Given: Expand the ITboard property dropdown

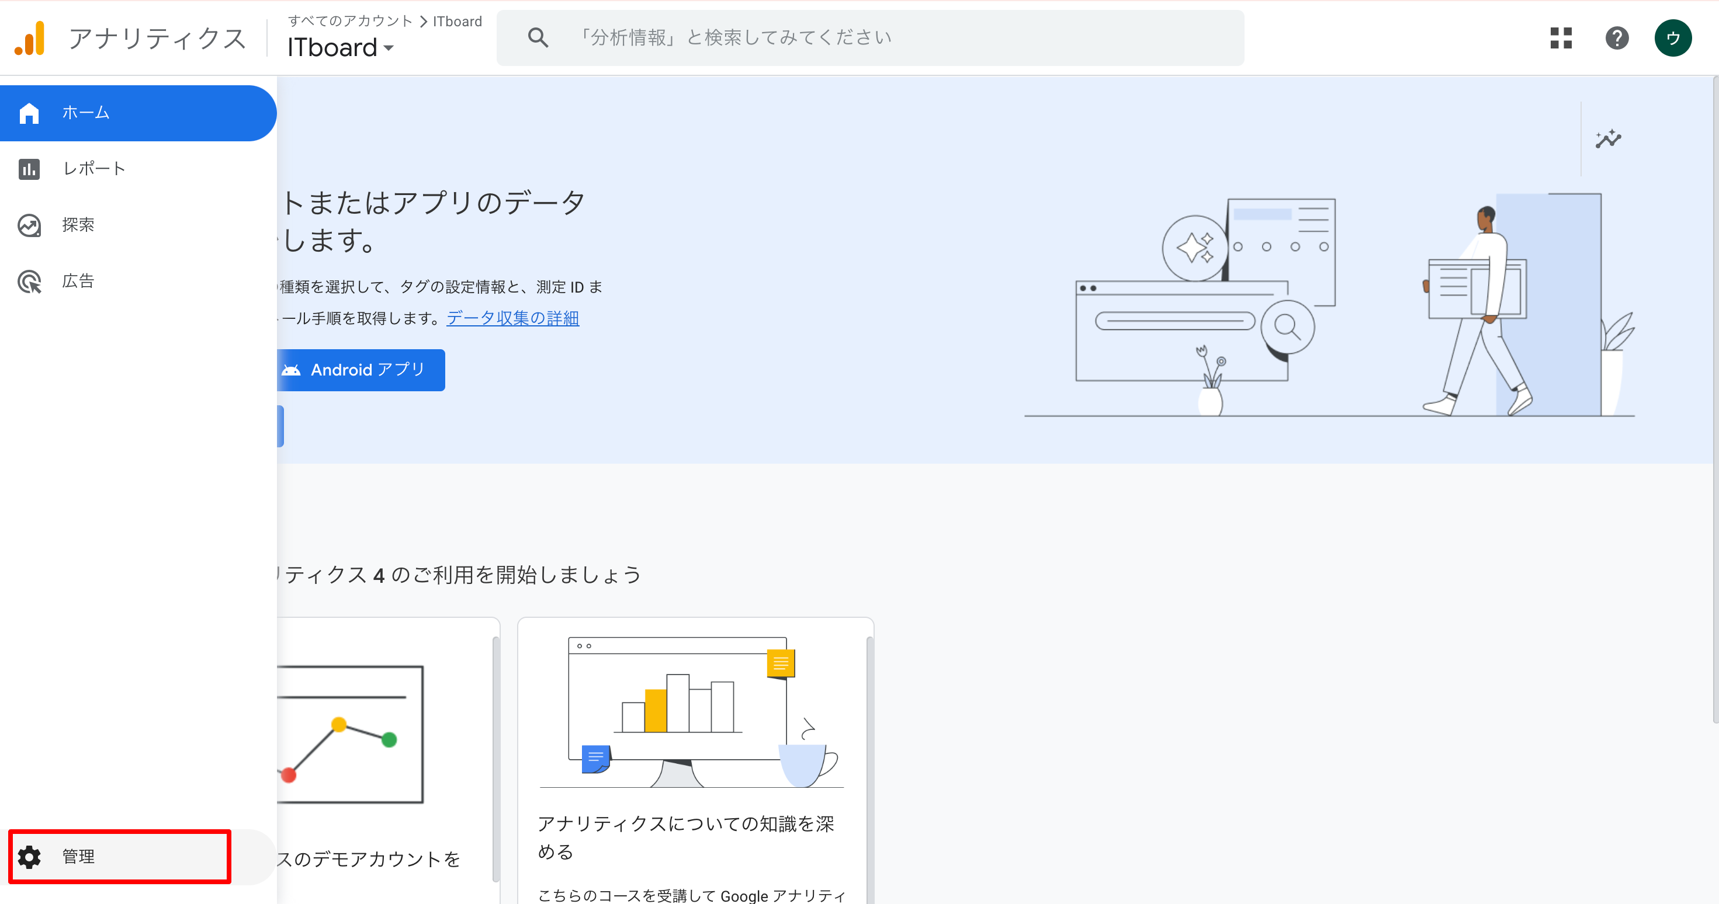Looking at the screenshot, I should pos(340,48).
